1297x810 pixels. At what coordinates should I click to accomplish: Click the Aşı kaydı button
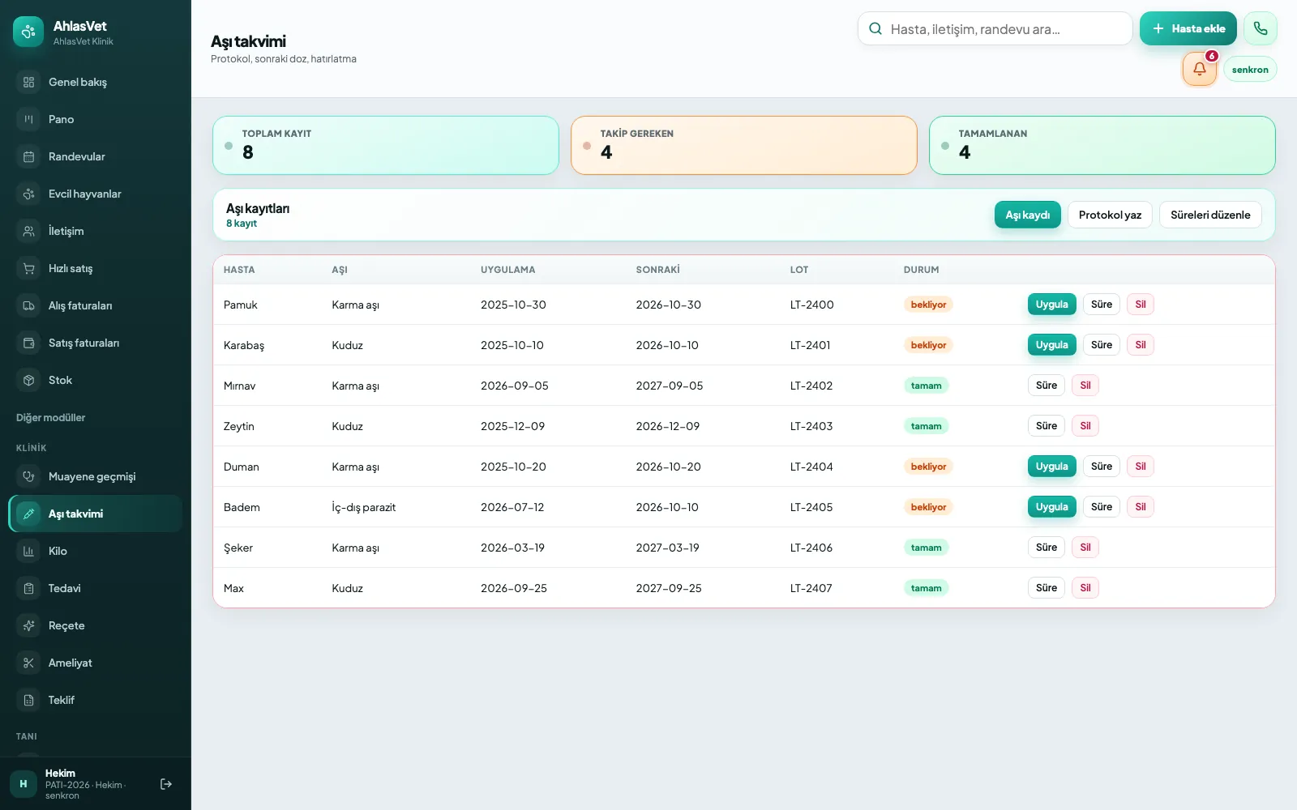(x=1028, y=215)
